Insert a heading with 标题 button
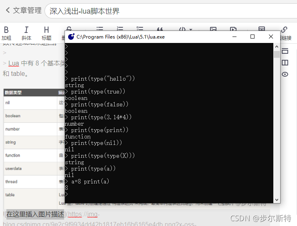 [46, 33]
